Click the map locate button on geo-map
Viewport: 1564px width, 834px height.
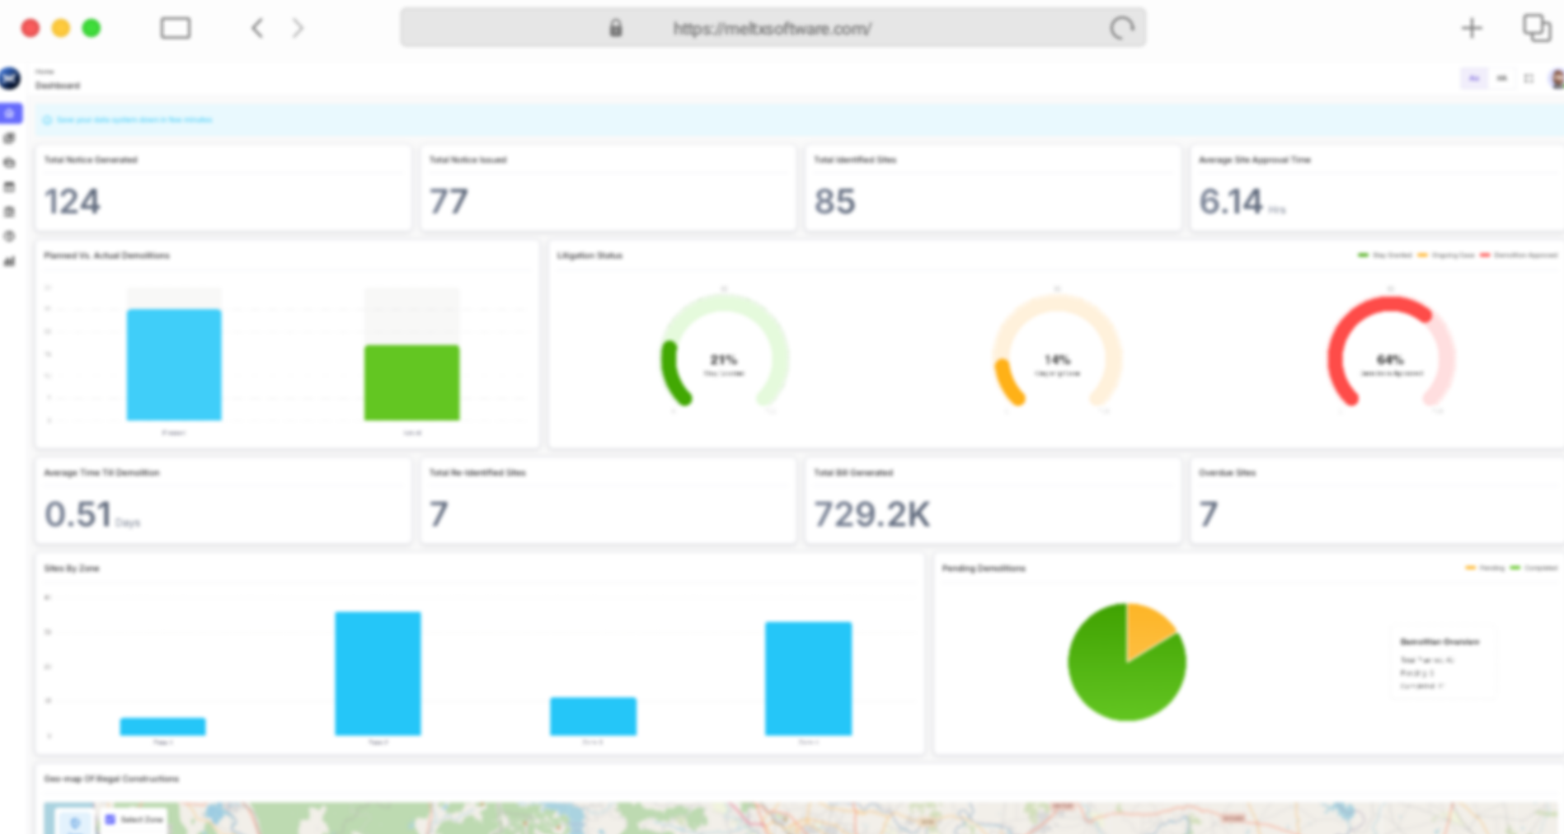pyautogui.click(x=75, y=822)
